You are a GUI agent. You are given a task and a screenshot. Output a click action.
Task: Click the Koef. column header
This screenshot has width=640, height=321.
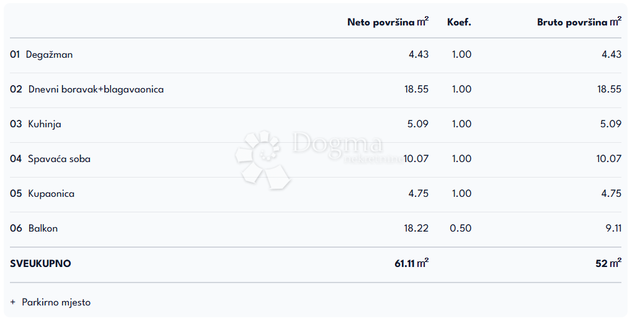tap(459, 22)
